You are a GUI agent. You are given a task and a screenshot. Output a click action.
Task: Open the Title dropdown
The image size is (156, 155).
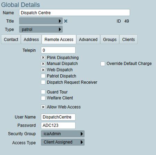[x=41, y=21]
